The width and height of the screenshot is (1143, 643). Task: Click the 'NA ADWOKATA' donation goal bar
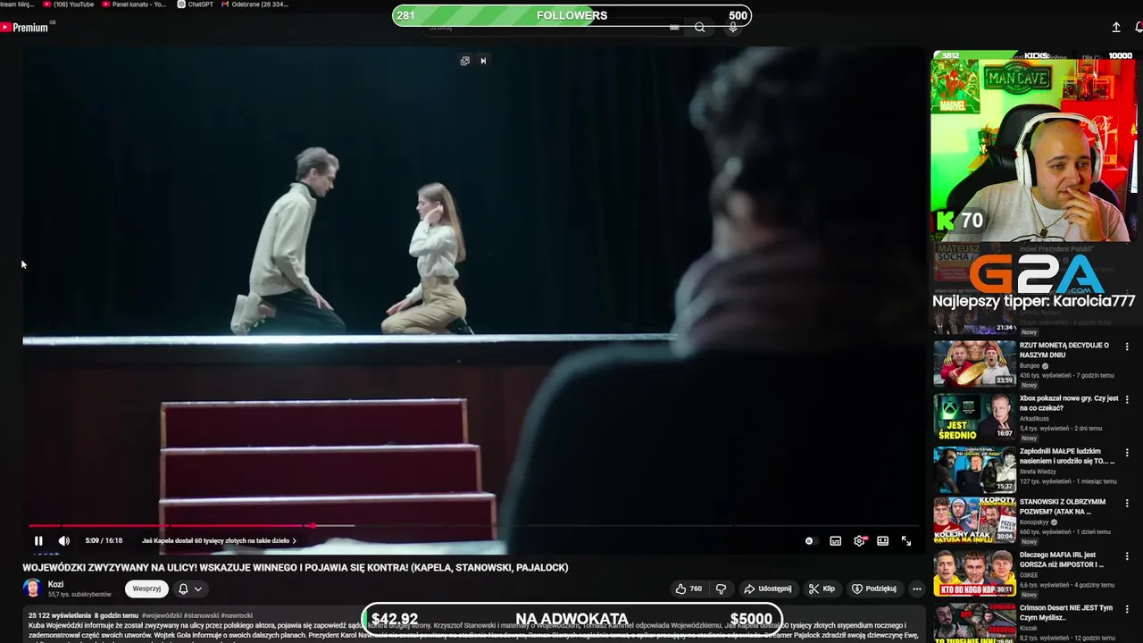point(572,619)
